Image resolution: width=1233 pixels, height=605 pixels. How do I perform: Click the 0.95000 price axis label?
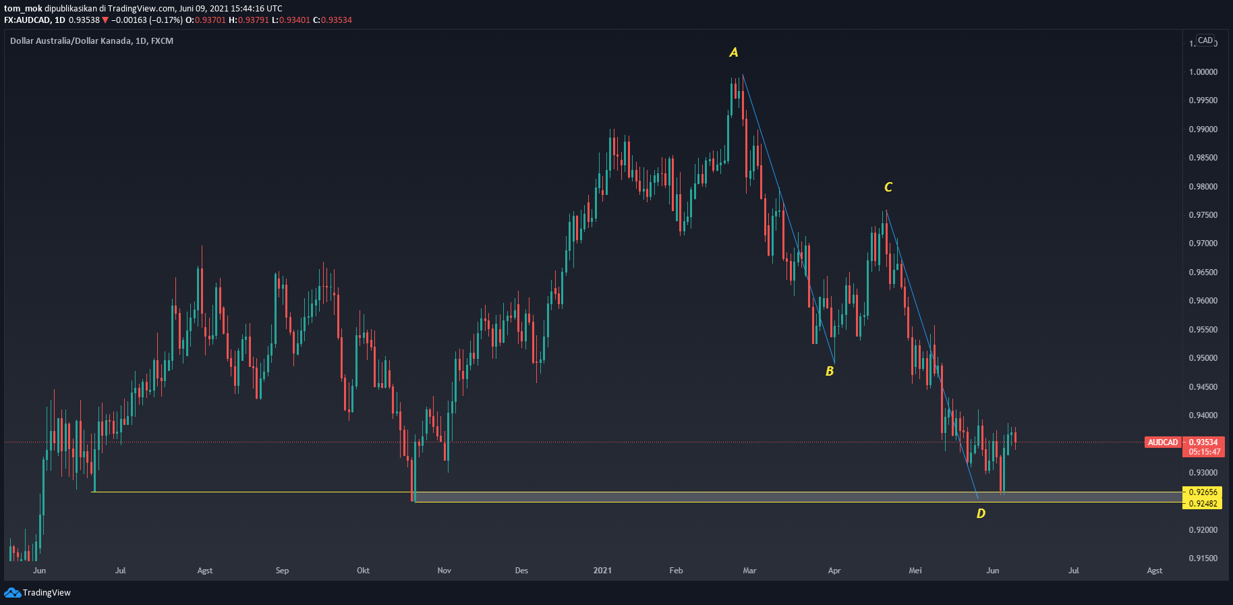tap(1203, 358)
